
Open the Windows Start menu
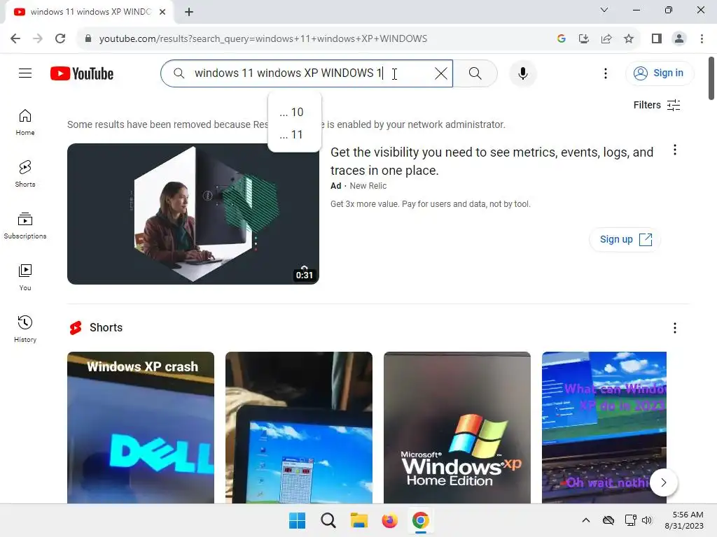click(297, 520)
